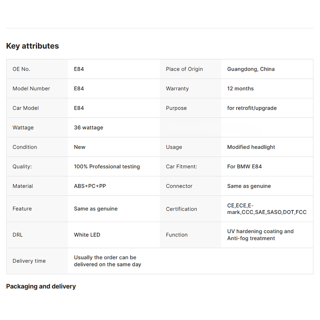
Task: Click the Model Number label
Action: pyautogui.click(x=31, y=88)
